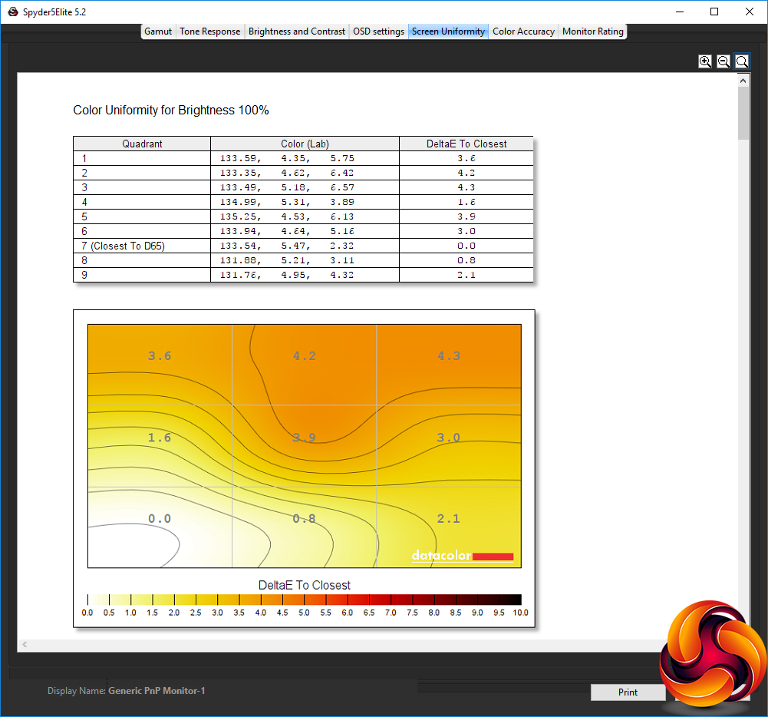The image size is (768, 717).
Task: Click the vertical scrollbar up arrow
Action: click(743, 81)
